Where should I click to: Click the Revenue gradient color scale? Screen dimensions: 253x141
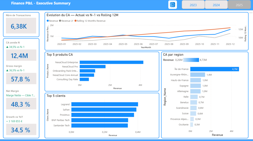point(191,60)
